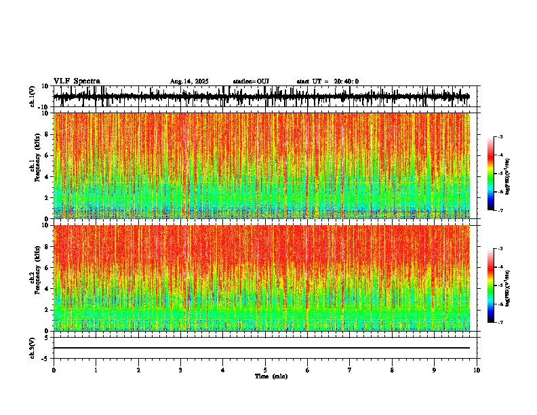
Task: Click the time axis tick label "2"
Action: tap(138, 370)
